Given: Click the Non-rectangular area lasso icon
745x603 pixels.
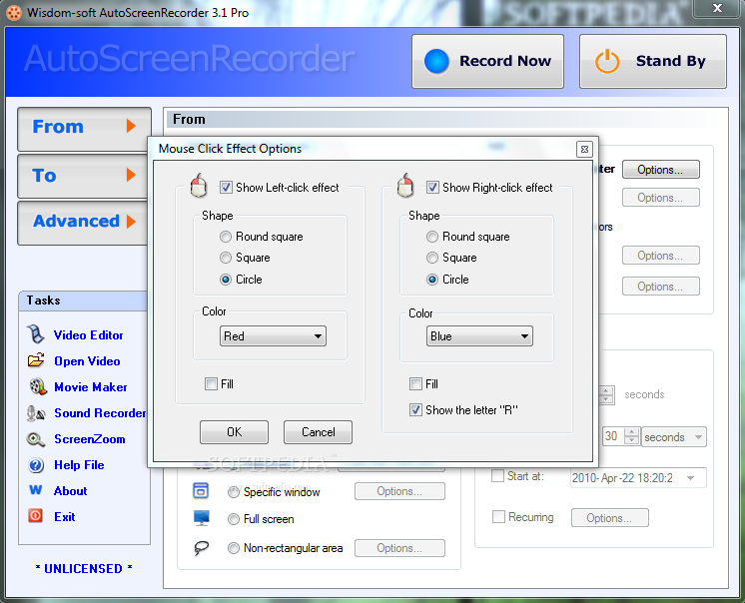Looking at the screenshot, I should (201, 548).
